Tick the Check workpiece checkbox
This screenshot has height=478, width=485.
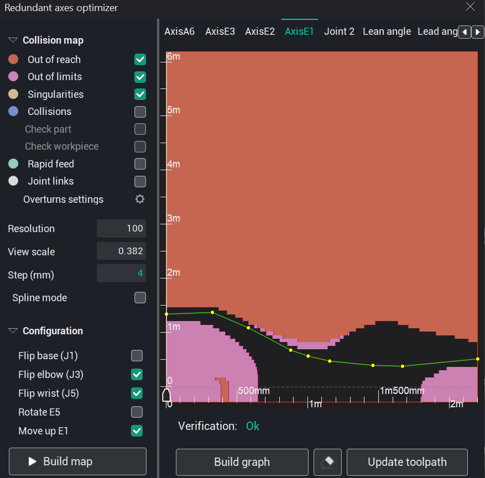pos(140,147)
